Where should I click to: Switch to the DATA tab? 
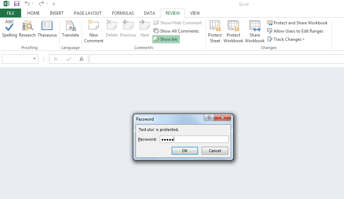pyautogui.click(x=149, y=13)
